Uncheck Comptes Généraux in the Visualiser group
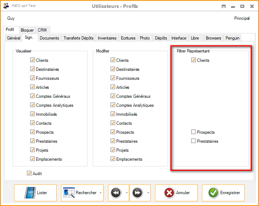This screenshot has width=259, height=206. (33, 96)
